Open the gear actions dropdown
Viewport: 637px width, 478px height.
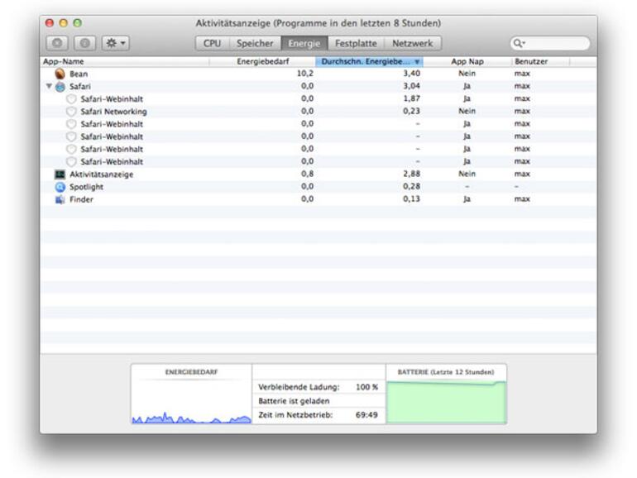tap(115, 43)
